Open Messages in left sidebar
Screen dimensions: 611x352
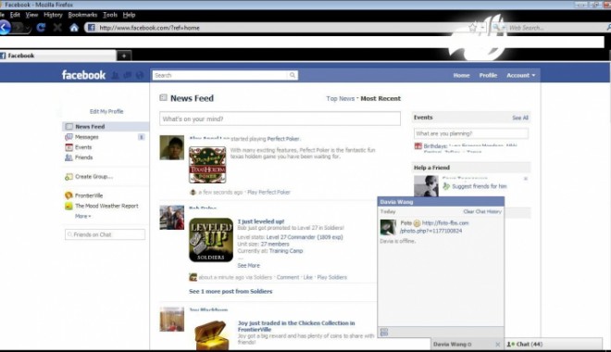pyautogui.click(x=86, y=137)
